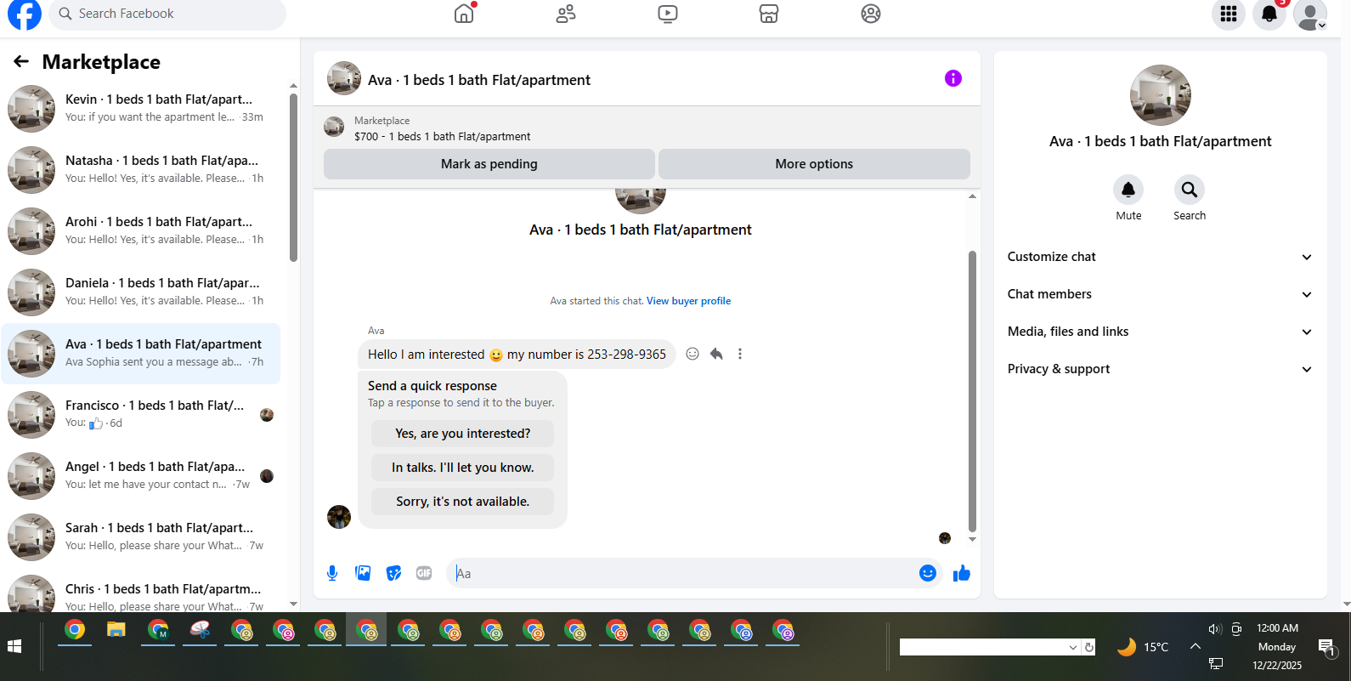Open the volume control in system tray
Image resolution: width=1351 pixels, height=681 pixels.
(1215, 629)
